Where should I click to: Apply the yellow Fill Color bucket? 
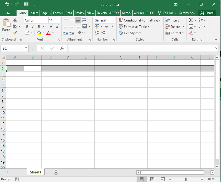click(x=39, y=33)
